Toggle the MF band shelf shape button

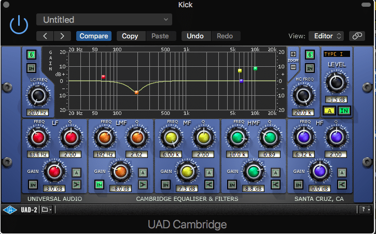(x=209, y=184)
